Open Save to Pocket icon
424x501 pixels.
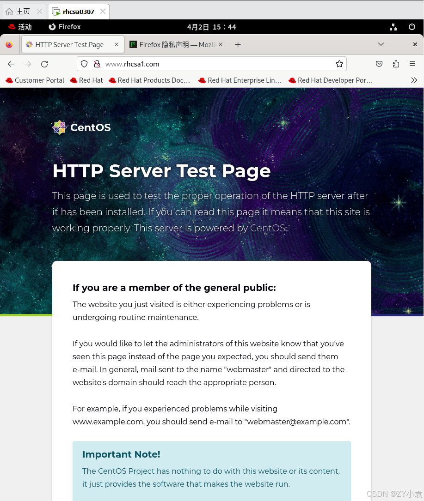(379, 64)
